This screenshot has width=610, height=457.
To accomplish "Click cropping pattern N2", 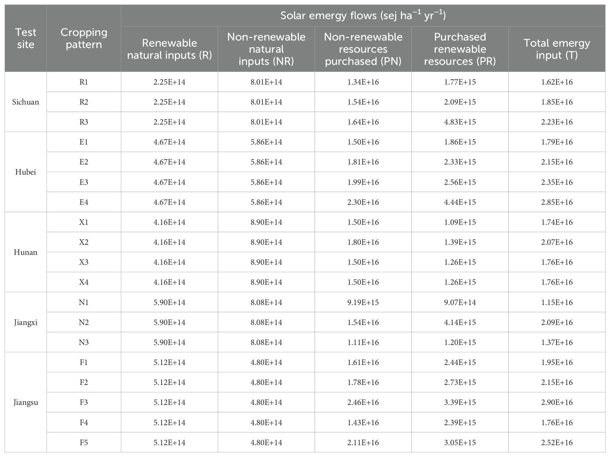I will 84,322.
